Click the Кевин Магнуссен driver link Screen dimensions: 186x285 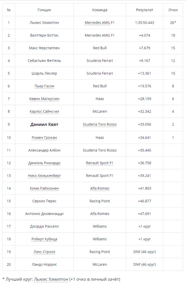(44, 99)
